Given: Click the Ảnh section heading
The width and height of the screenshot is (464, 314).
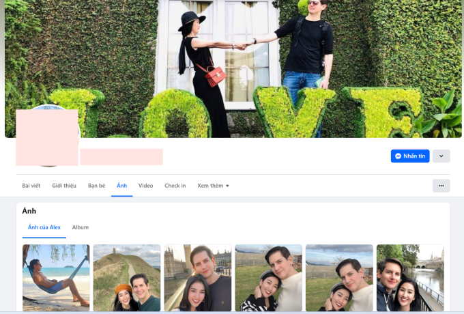Looking at the screenshot, I should (x=29, y=211).
